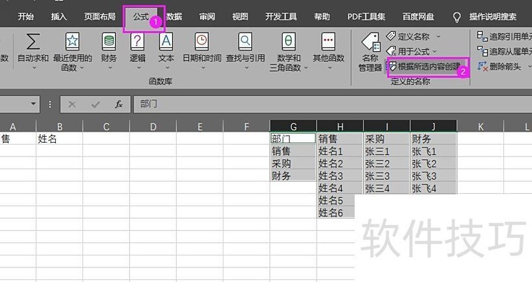
Task: Expand the Financial (财务) dropdown arrow
Action: point(110,68)
